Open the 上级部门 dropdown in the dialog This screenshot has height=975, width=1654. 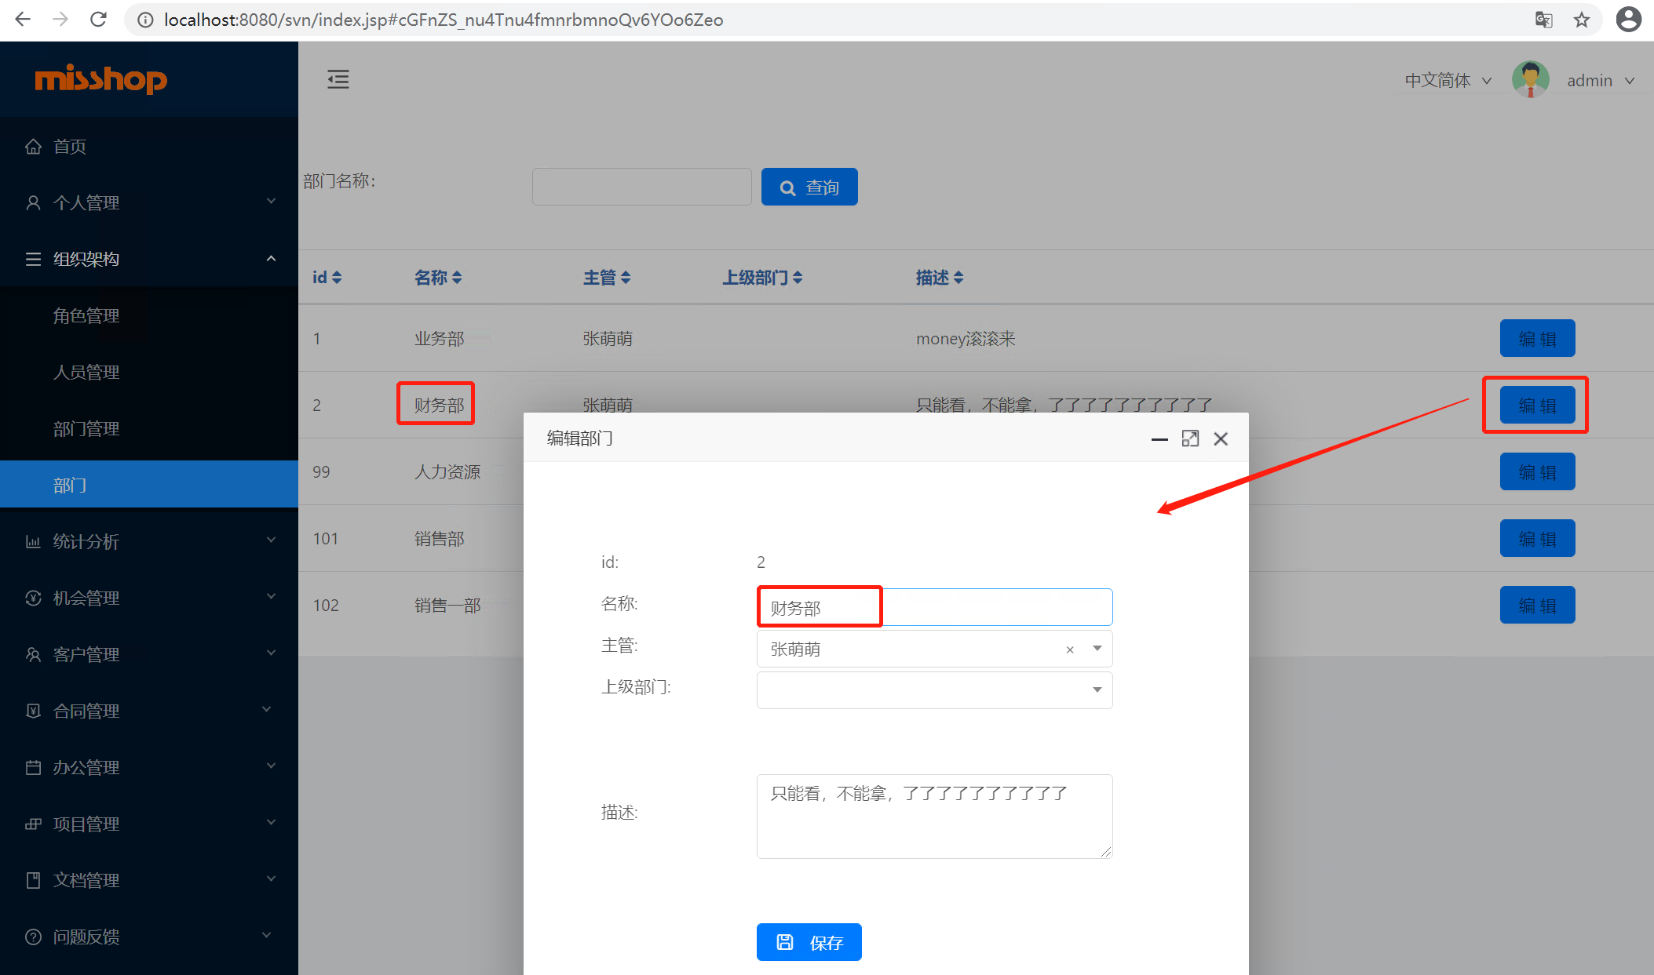(934, 690)
